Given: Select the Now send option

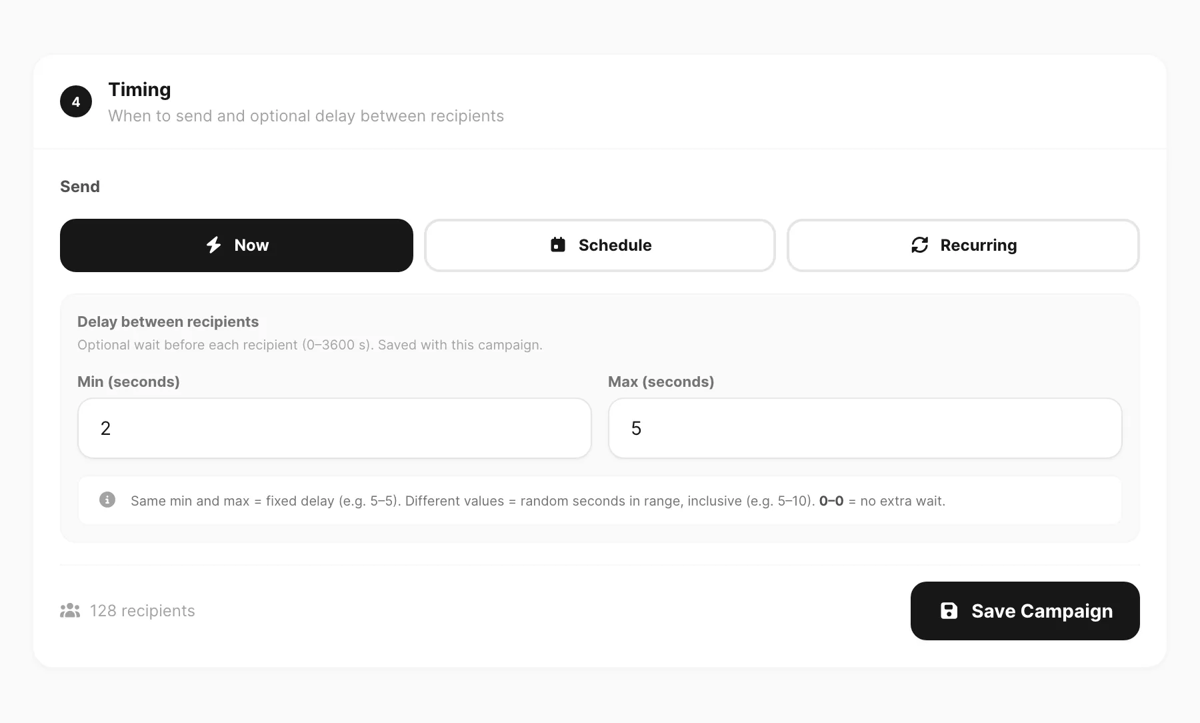Looking at the screenshot, I should 237,245.
